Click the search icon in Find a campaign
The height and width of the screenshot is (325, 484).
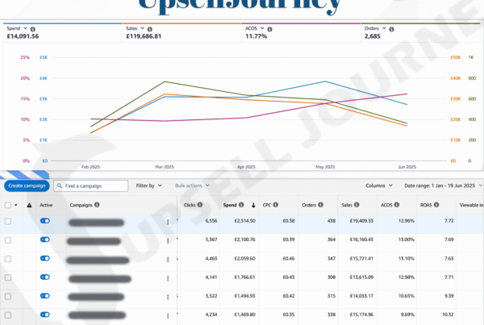(60, 185)
